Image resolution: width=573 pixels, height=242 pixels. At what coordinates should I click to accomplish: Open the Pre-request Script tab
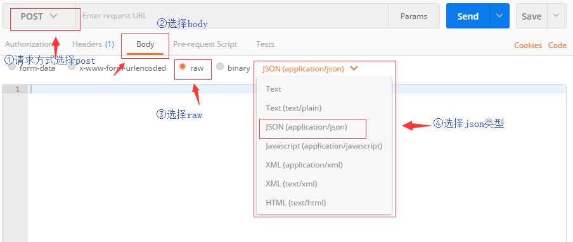(x=205, y=44)
